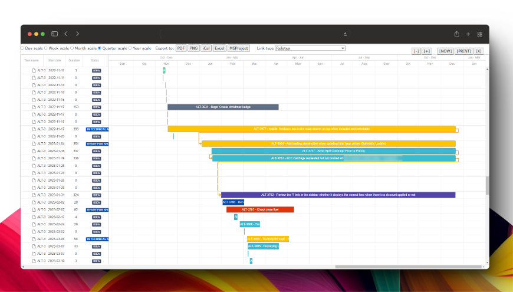This screenshot has height=292, width=513.
Task: Jump to today with [NOW] button
Action: 445,51
